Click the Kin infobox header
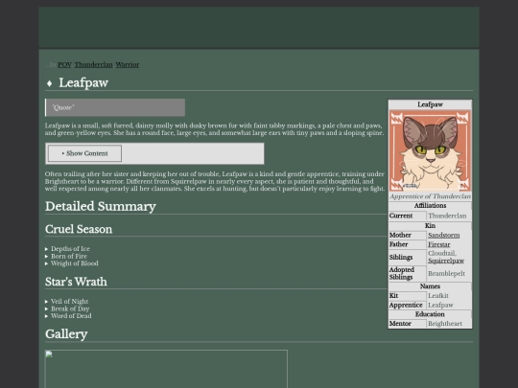The height and width of the screenshot is (388, 518). [430, 226]
